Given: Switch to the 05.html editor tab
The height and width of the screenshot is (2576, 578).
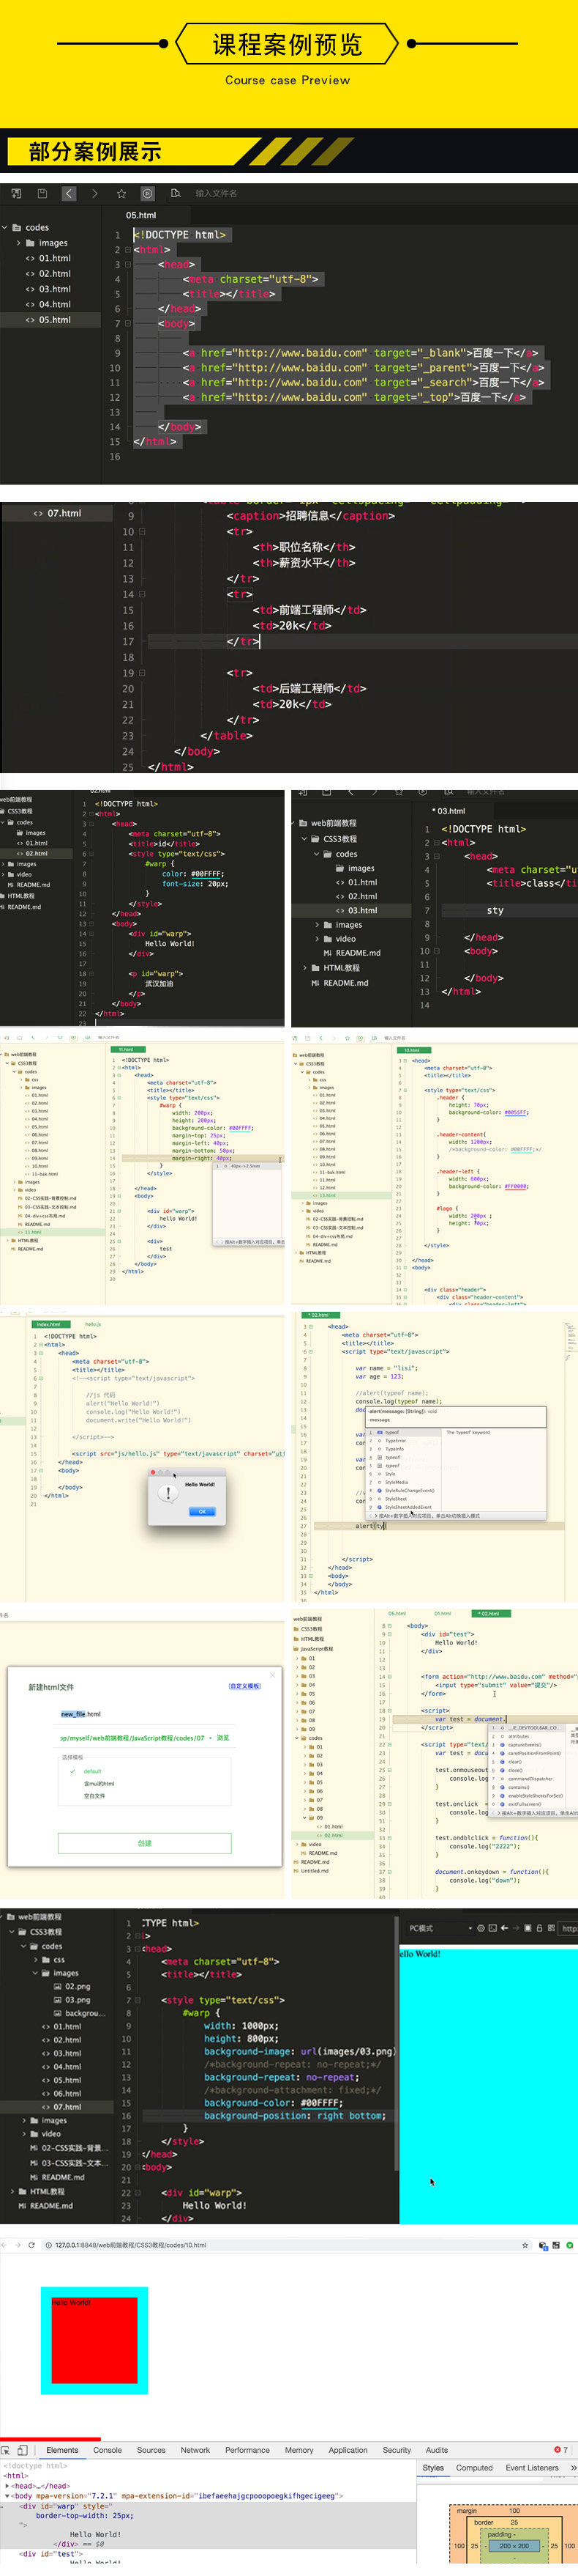Looking at the screenshot, I should [140, 215].
